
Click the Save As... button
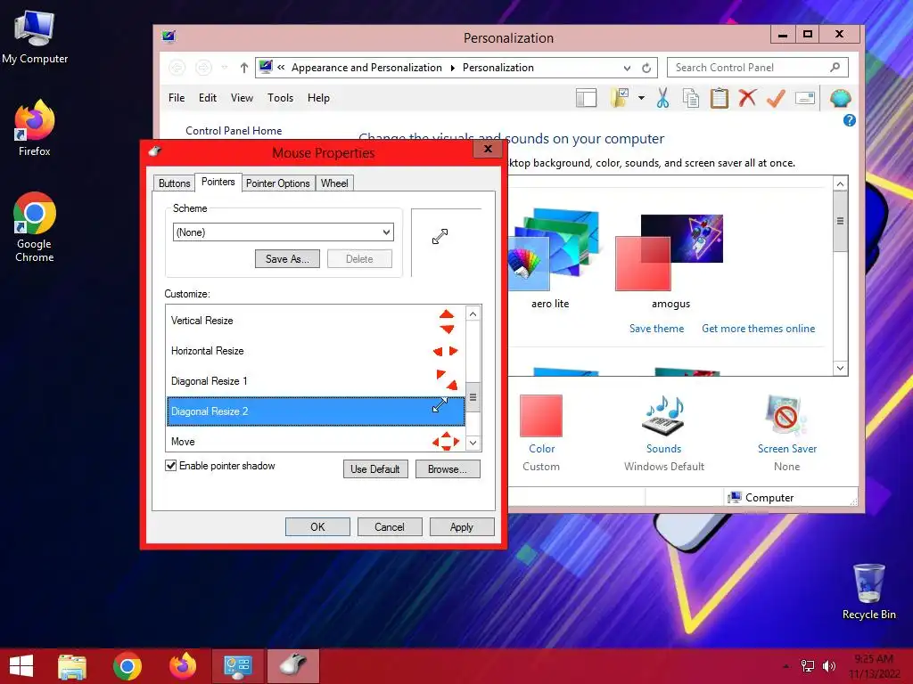point(287,259)
